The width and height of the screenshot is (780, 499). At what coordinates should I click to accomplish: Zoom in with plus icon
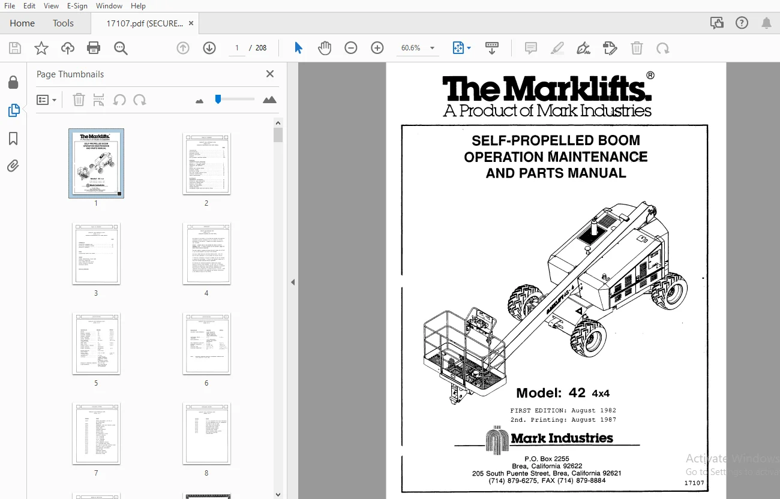(x=377, y=48)
